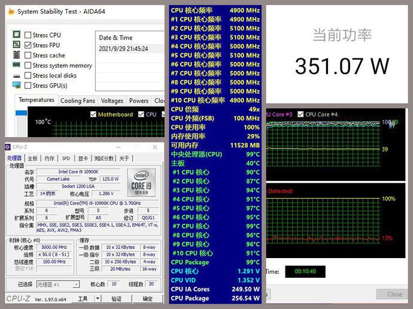Click the CPU-Z title bar icon
This screenshot has height=309, width=413.
point(8,147)
